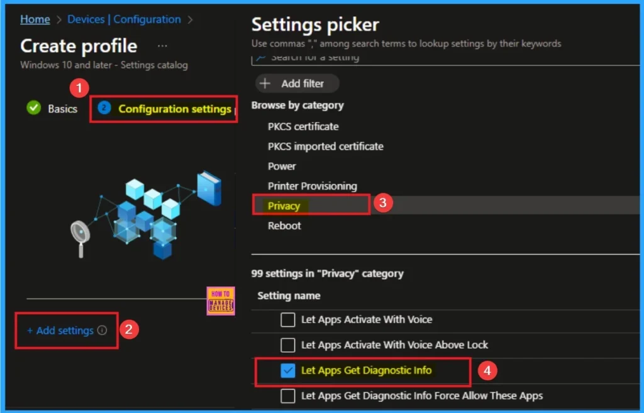
Task: Click the search magnifier icon in settings picker
Action: (260, 57)
